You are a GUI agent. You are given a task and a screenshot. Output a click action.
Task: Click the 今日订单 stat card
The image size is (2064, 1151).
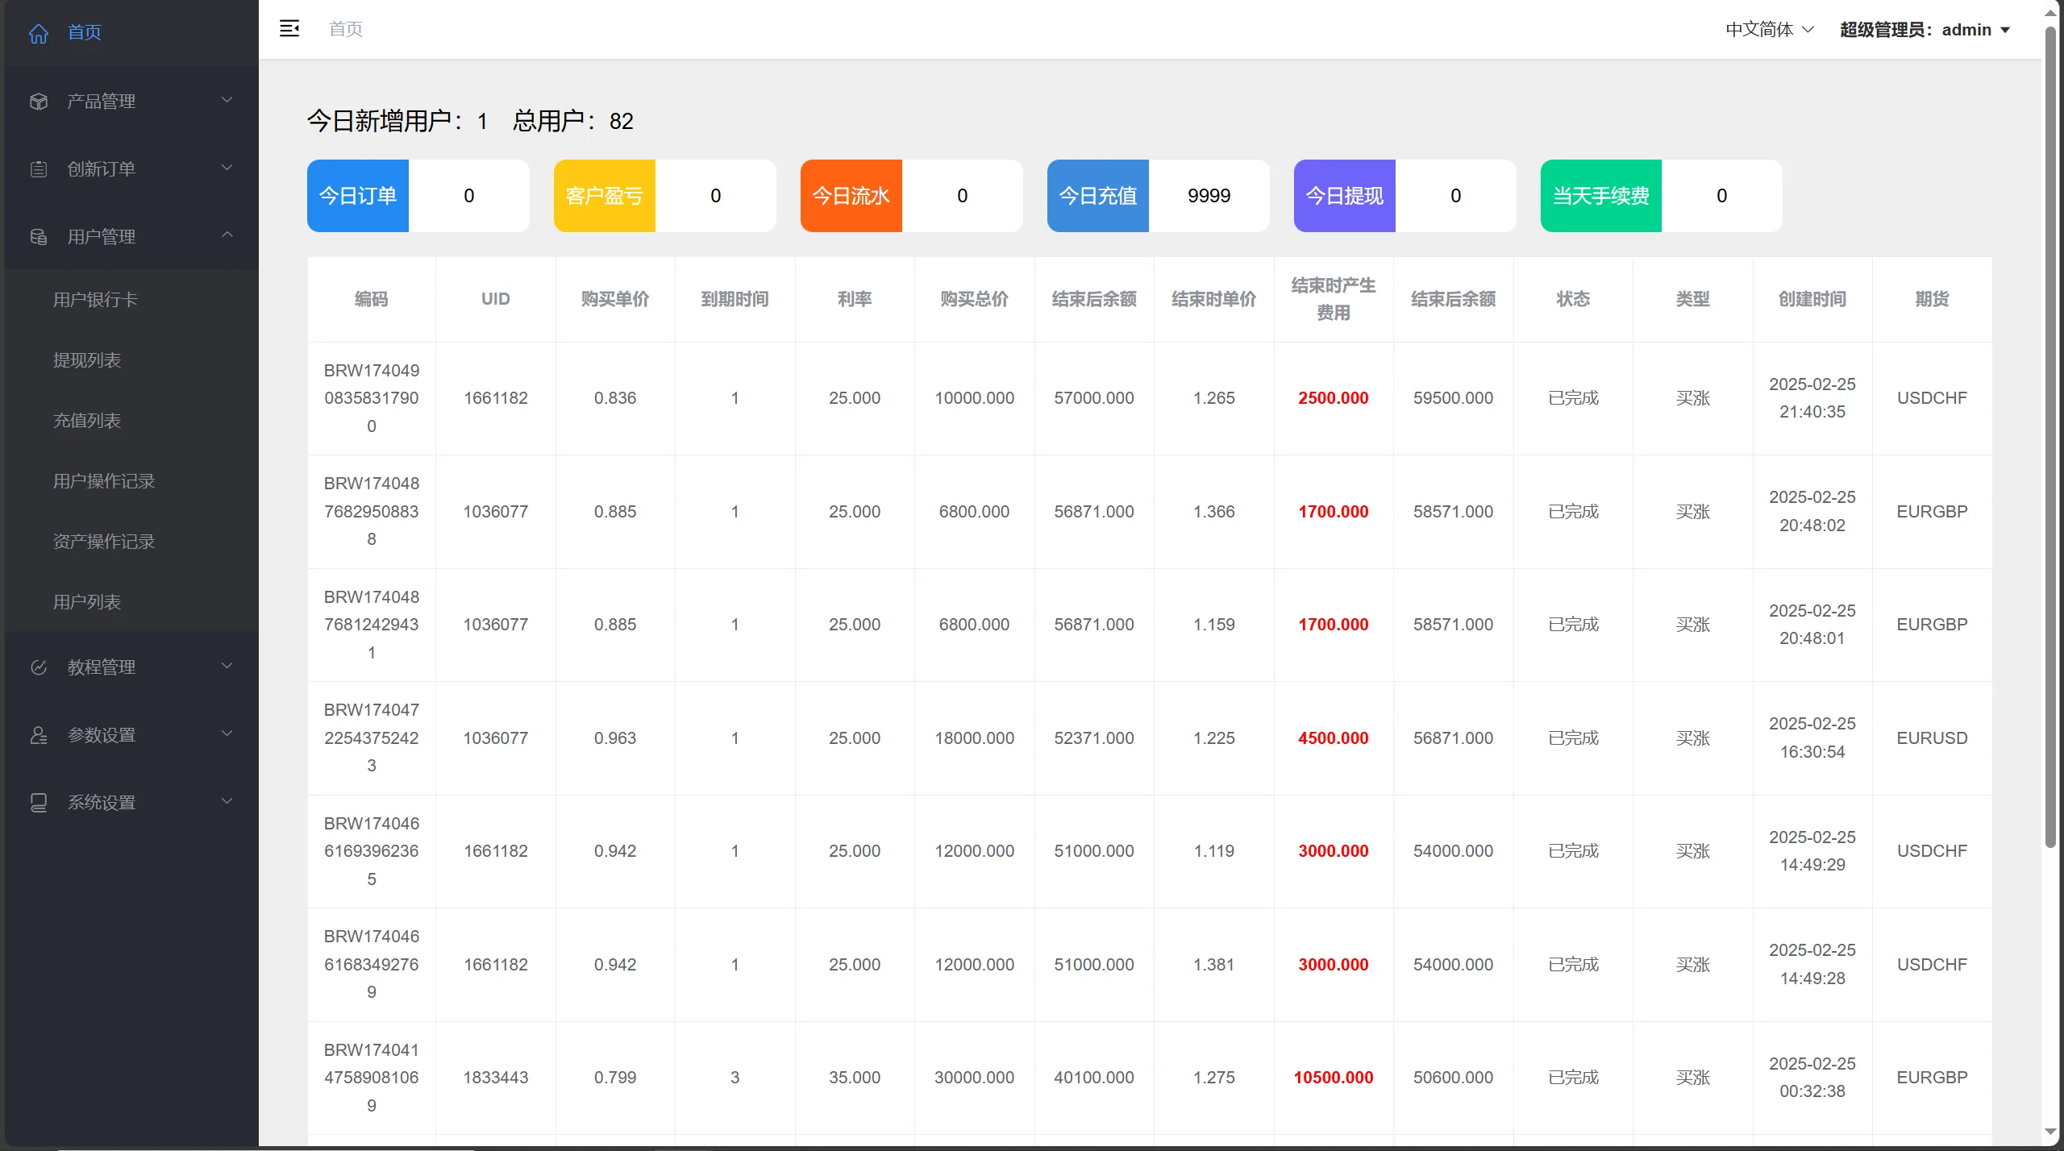357,195
